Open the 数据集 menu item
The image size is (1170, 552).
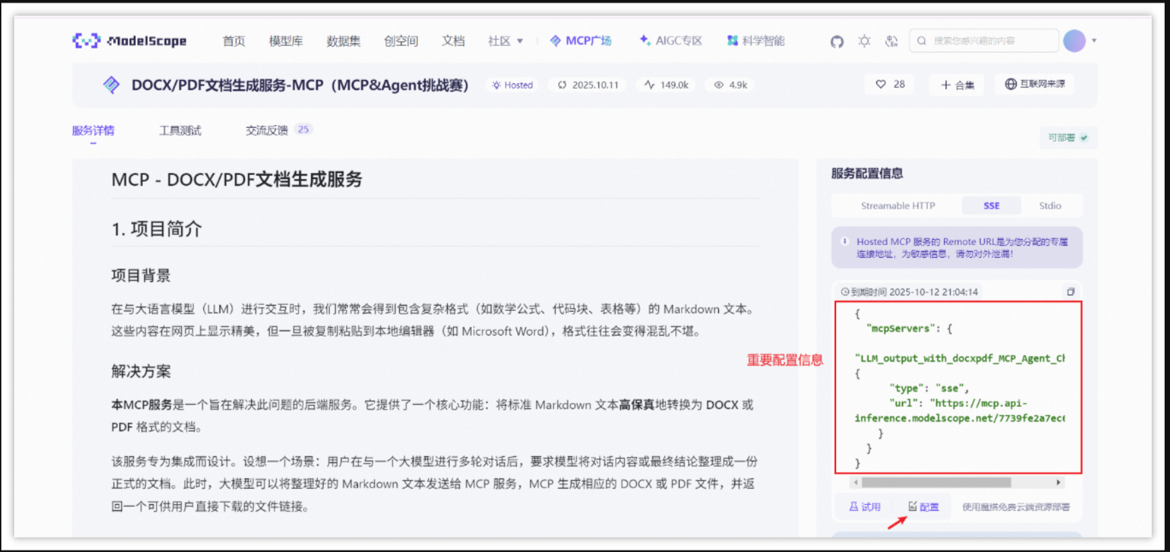[343, 41]
